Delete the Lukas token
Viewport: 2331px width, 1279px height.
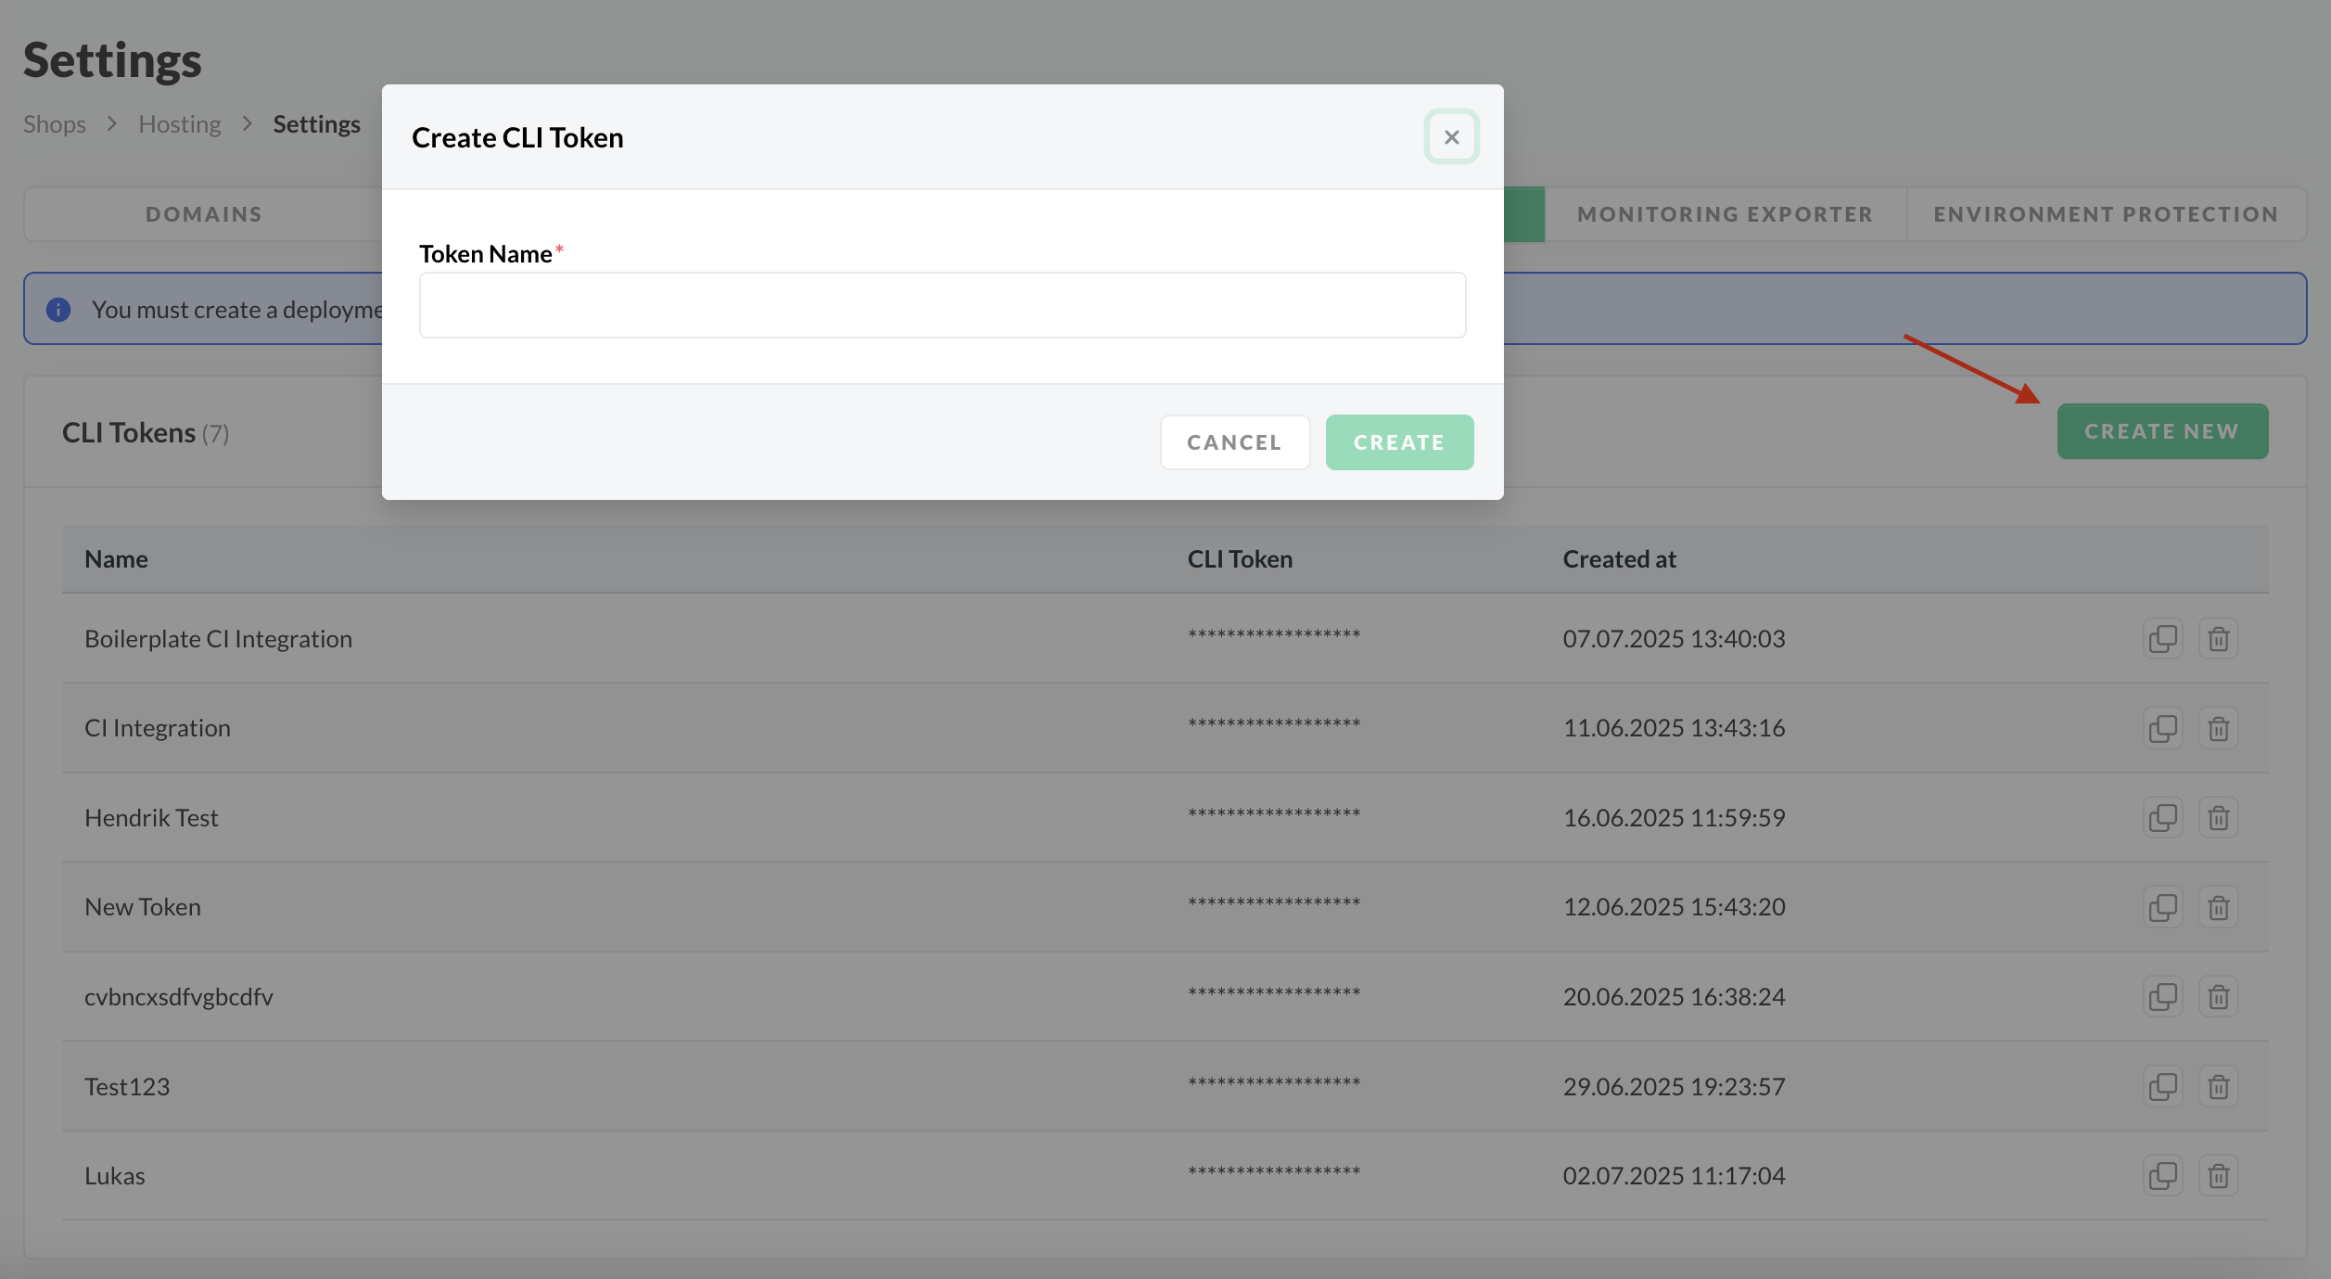pos(2218,1176)
